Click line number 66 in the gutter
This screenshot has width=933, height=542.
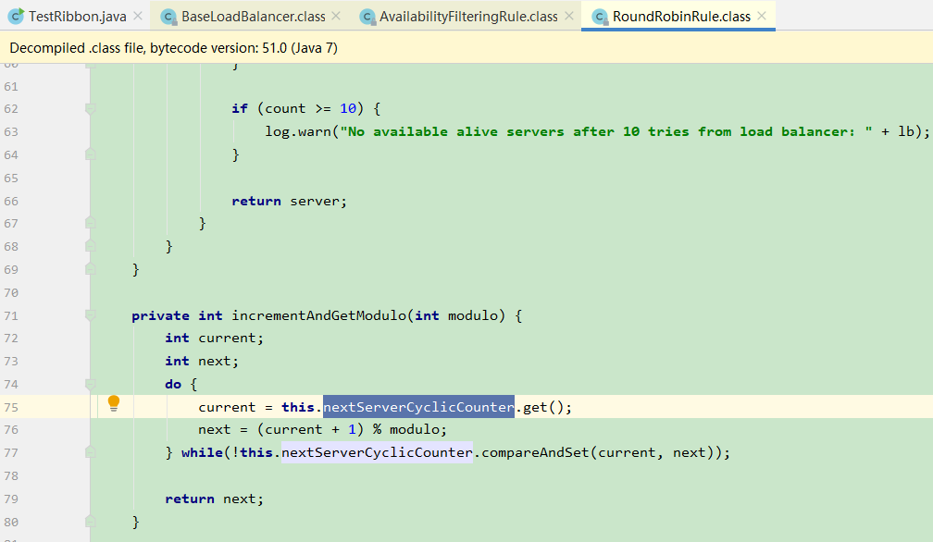pos(11,201)
